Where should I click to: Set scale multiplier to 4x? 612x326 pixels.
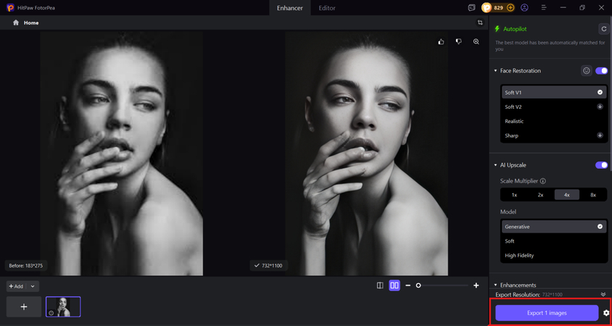tap(567, 195)
